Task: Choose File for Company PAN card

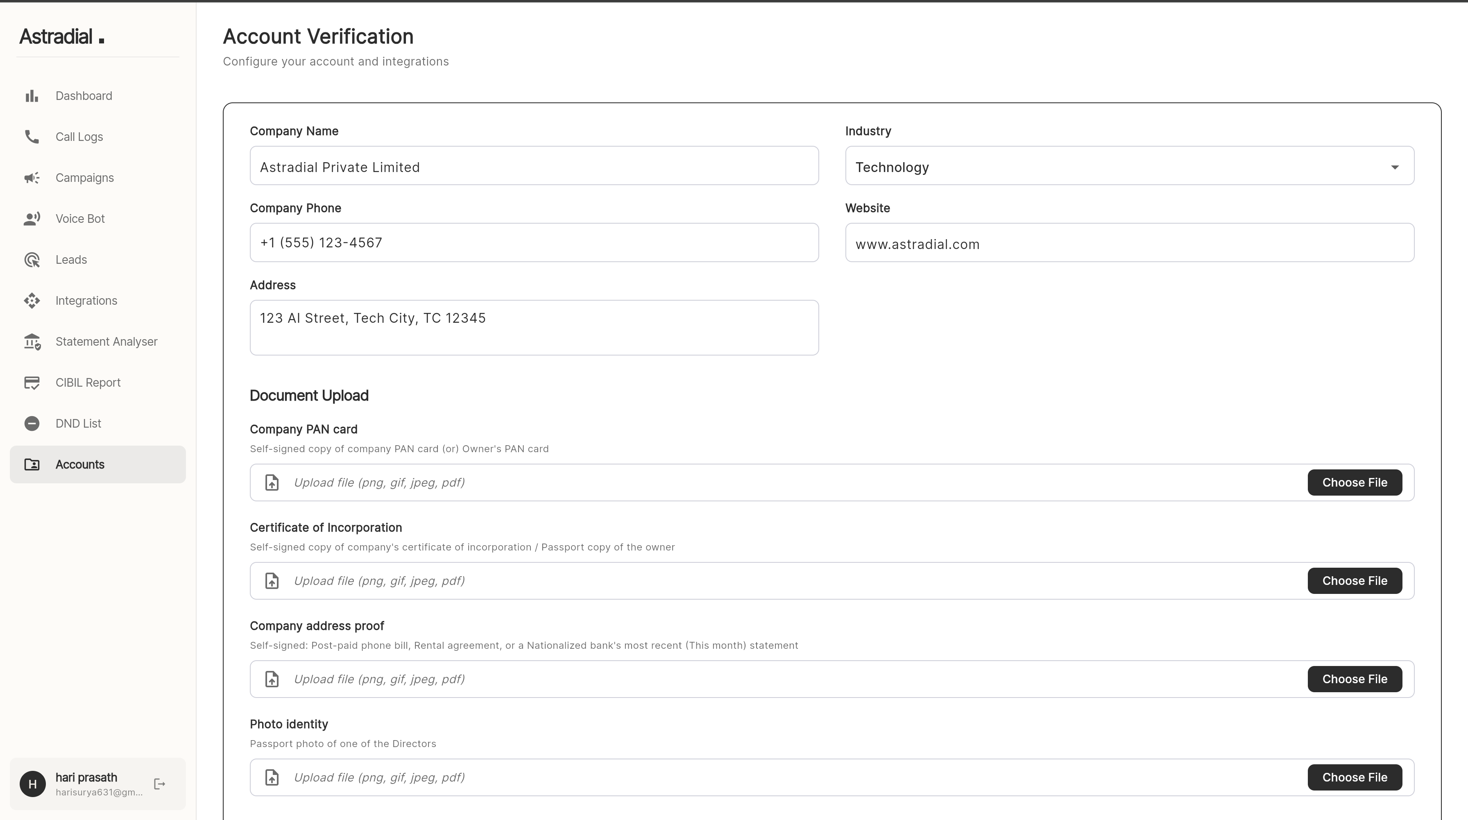Action: coord(1355,482)
